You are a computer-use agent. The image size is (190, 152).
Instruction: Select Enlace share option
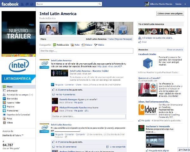tap(87, 45)
